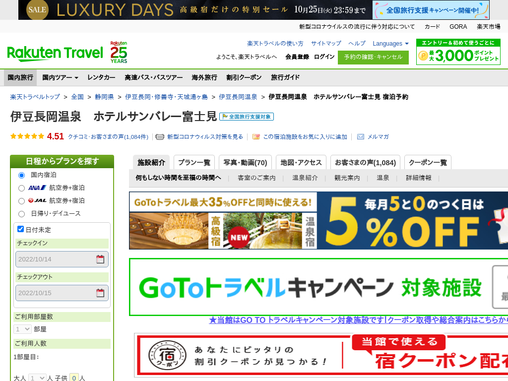Image resolution: width=508 pixels, height=381 pixels.
Task: Click the 宿クーポン circular stamp logo
Action: 167,355
